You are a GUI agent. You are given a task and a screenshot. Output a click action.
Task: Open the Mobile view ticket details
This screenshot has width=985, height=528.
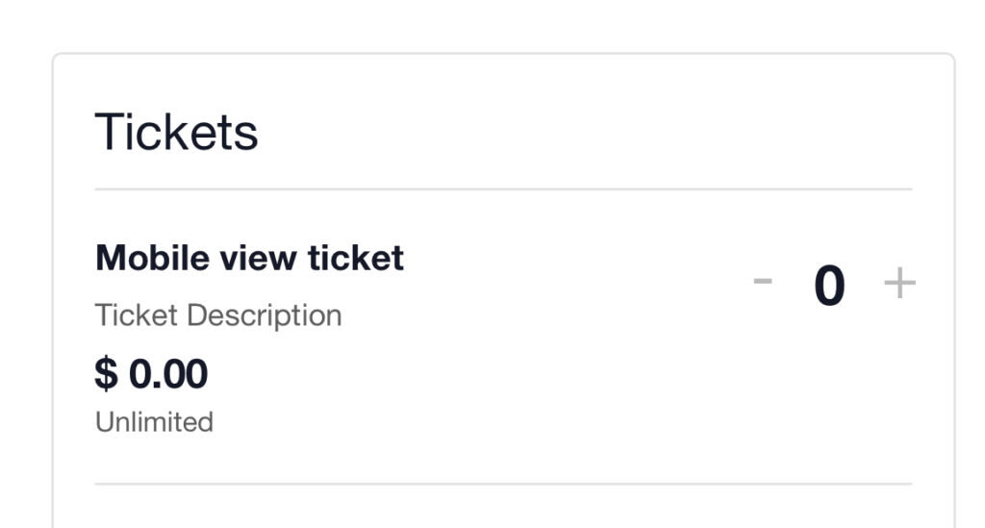coord(249,258)
